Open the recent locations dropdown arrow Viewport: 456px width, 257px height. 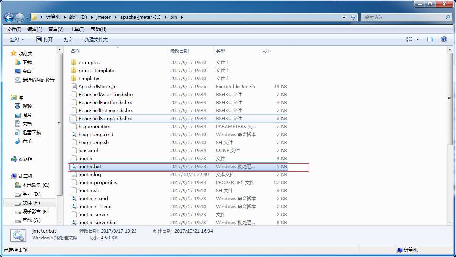[x=27, y=18]
